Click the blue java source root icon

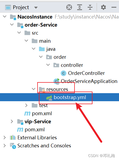click(42, 49)
